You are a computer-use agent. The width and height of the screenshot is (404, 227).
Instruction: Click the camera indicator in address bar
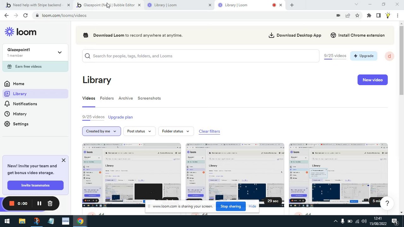click(338, 15)
